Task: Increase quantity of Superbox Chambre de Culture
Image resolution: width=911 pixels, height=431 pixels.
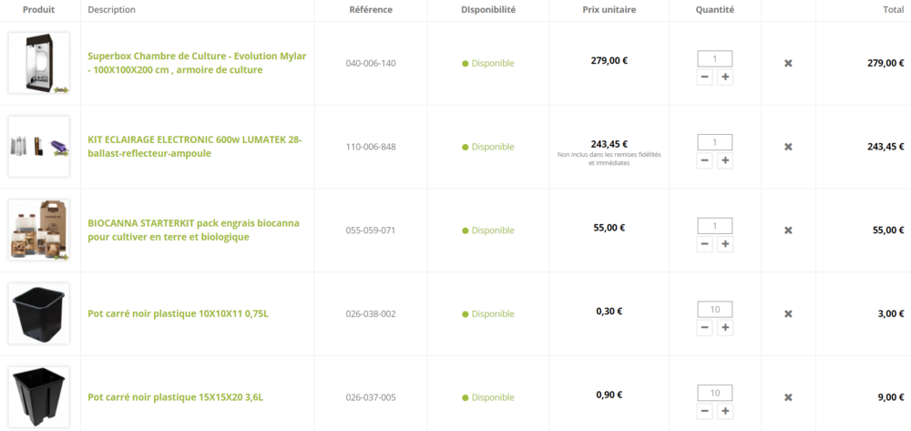Action: point(725,77)
